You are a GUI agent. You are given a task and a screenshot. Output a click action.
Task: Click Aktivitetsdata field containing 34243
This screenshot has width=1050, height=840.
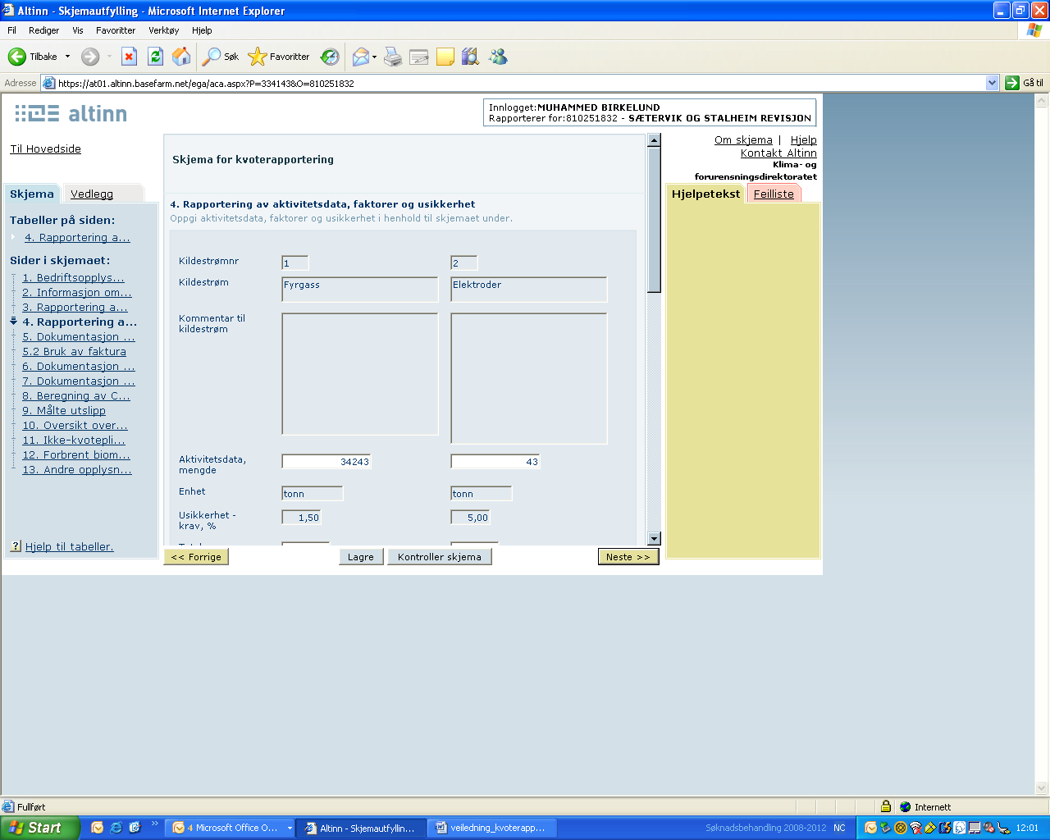pyautogui.click(x=326, y=462)
